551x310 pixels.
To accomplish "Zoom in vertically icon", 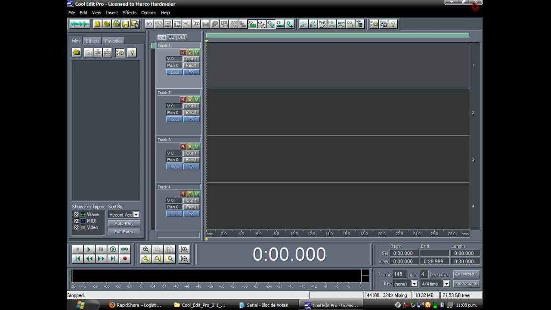I will pyautogui.click(x=184, y=249).
